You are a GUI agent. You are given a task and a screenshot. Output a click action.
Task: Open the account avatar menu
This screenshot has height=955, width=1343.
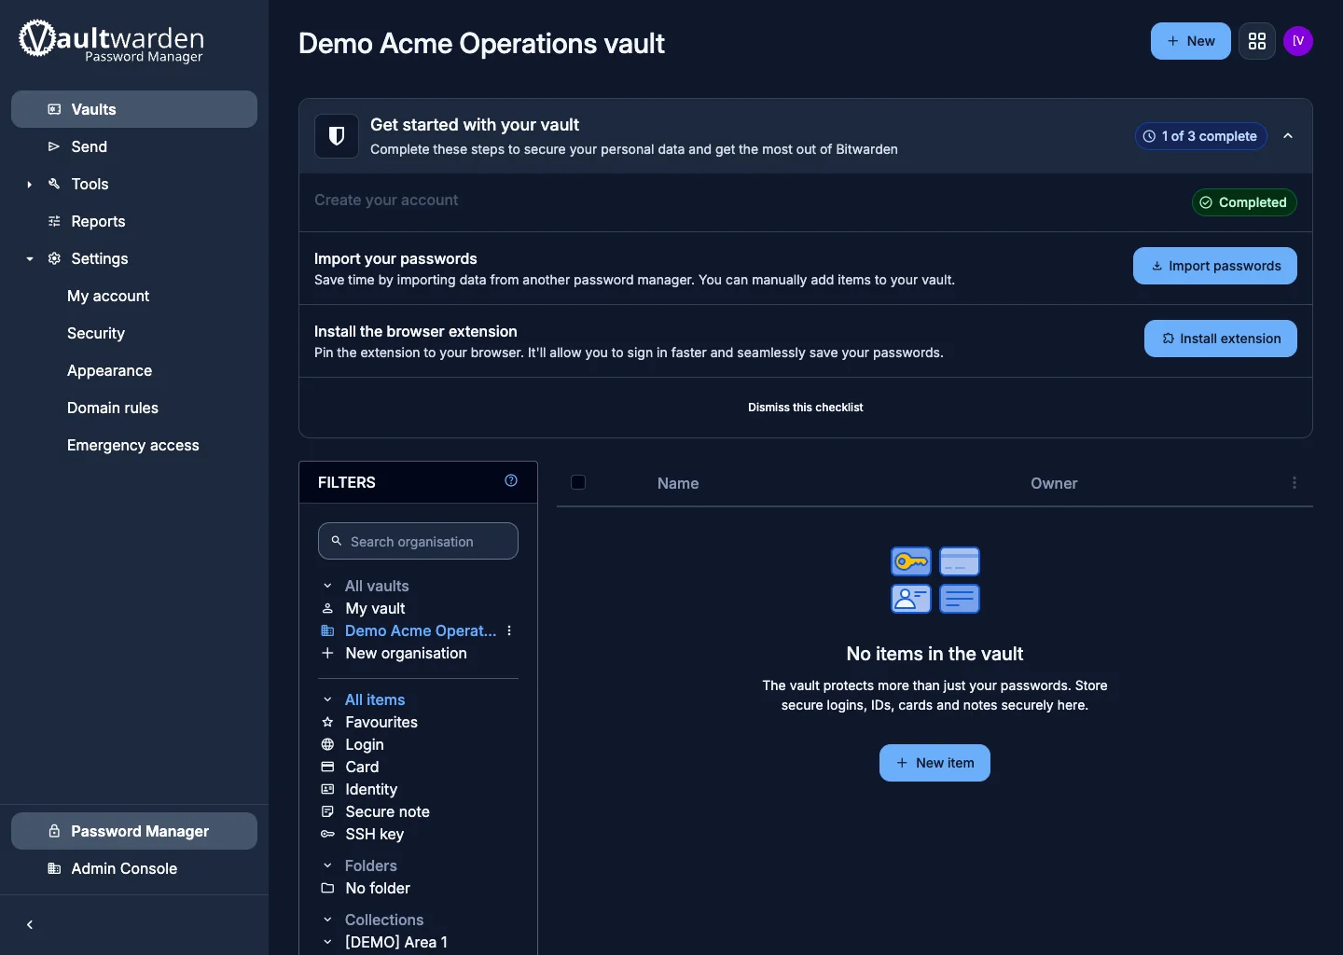(x=1298, y=41)
